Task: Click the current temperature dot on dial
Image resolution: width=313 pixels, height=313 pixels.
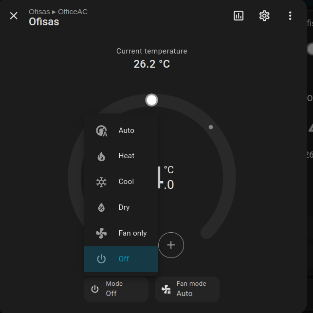Action: (x=211, y=127)
